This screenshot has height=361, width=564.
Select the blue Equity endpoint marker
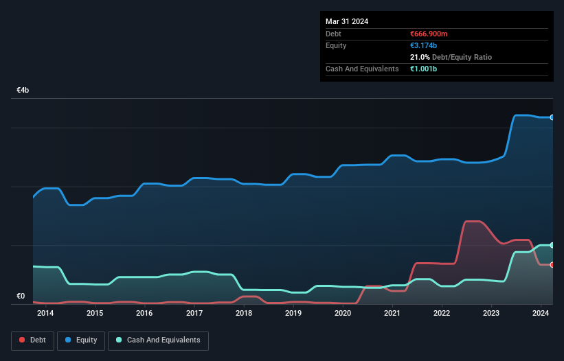(552, 117)
